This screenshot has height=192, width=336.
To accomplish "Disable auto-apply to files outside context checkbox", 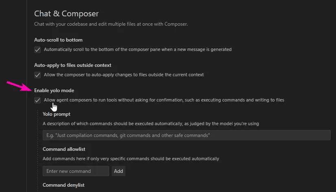I will (37, 75).
